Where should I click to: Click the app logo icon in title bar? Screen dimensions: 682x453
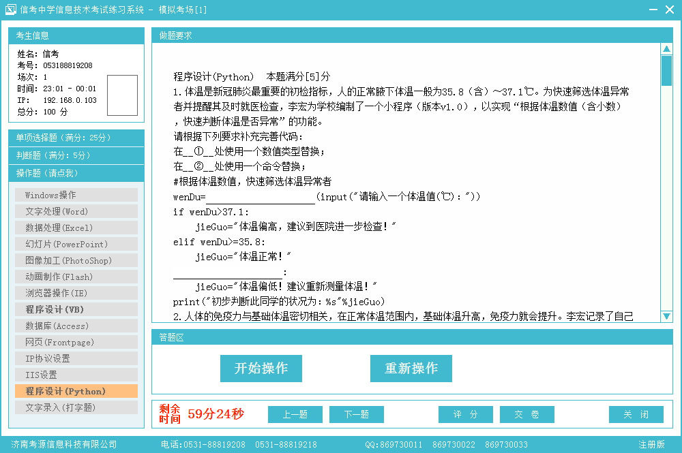coord(10,9)
